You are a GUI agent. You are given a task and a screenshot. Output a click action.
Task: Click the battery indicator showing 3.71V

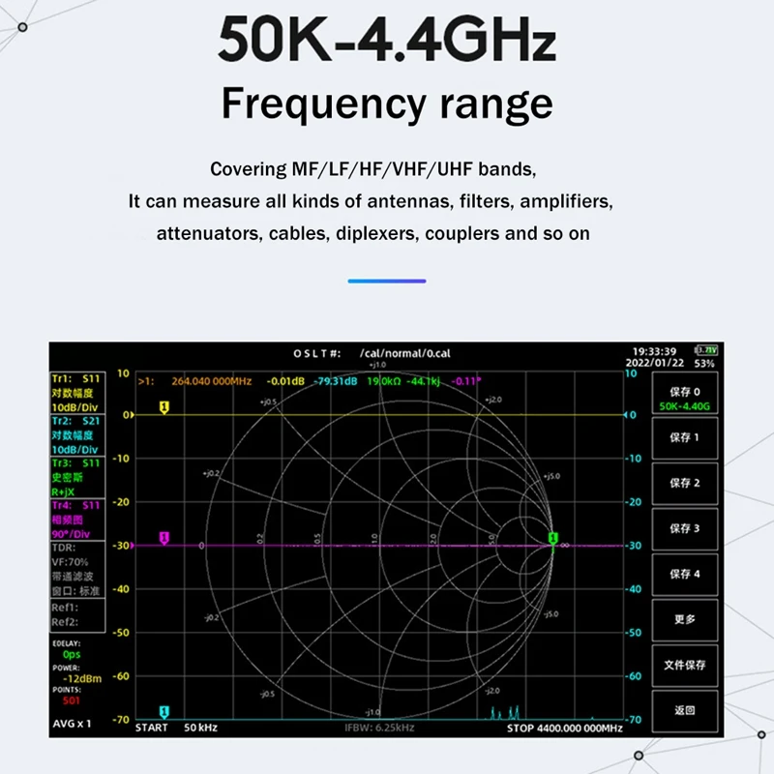click(707, 351)
